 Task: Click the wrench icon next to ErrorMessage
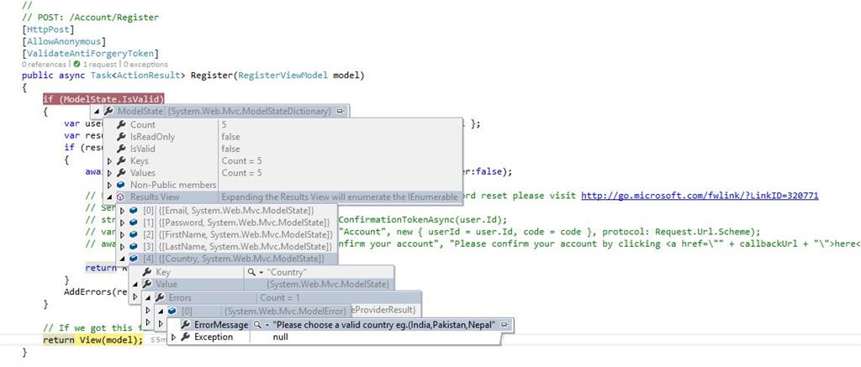click(x=186, y=325)
